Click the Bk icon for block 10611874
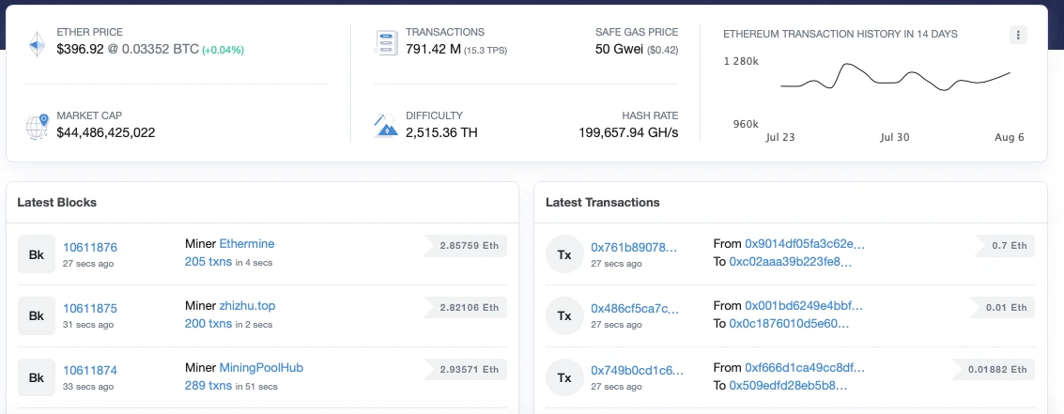Screen dimensions: 1064x414 (x=37, y=377)
